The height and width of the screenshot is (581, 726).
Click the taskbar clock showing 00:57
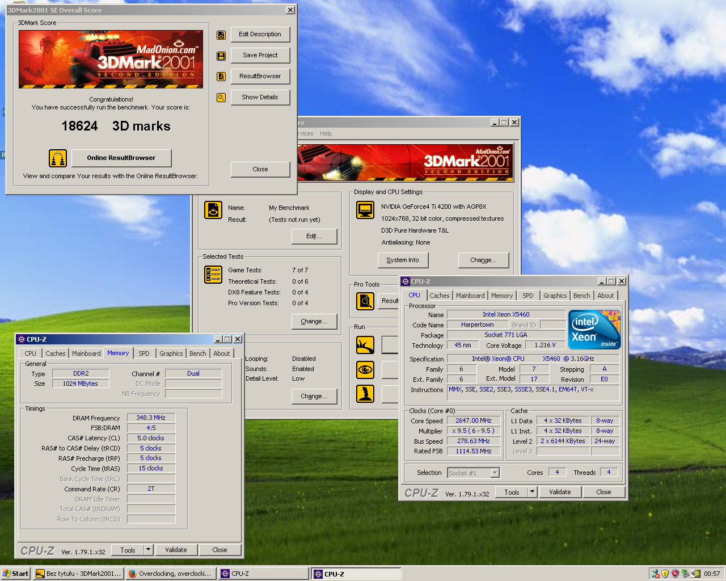(712, 574)
